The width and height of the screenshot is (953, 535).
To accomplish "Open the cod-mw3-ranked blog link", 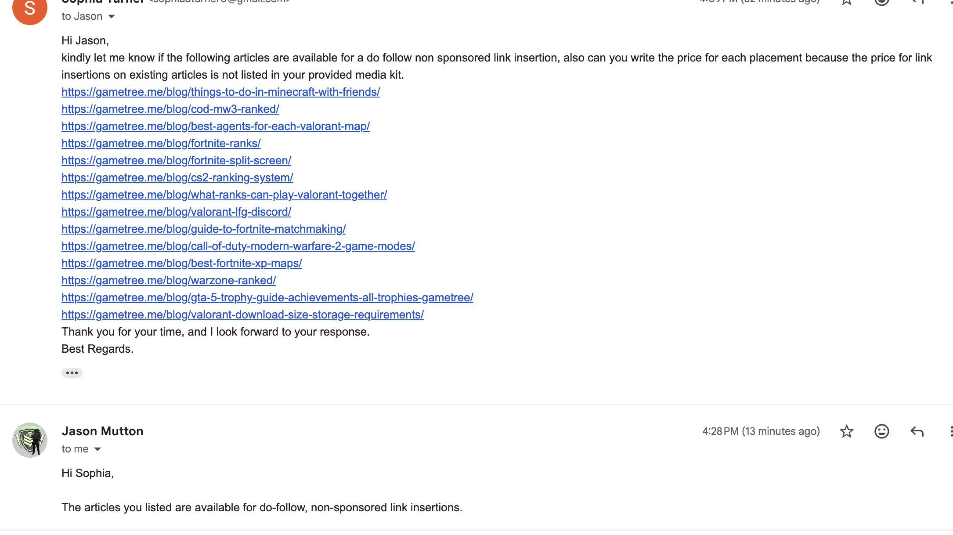I will [x=170, y=109].
